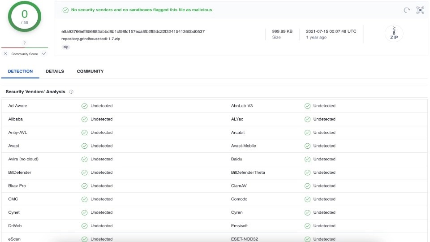Click the reanalyze refresh icon

click(x=407, y=10)
